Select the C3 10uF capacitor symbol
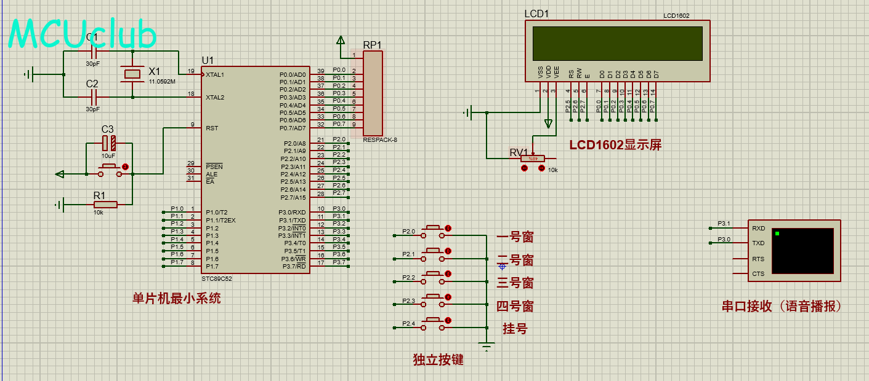Screen dimensions: 869x381 (109, 144)
